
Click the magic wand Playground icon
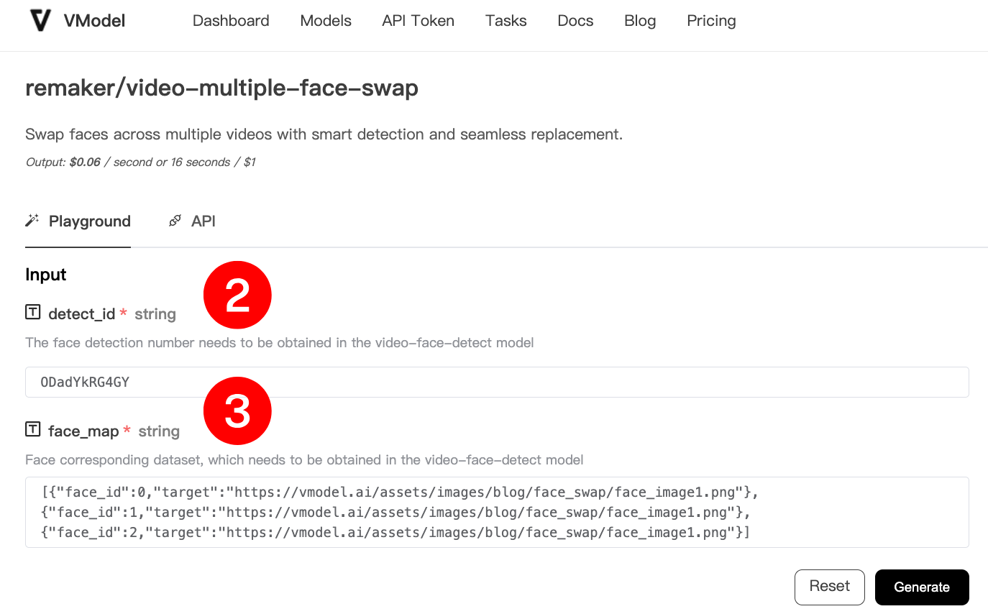pos(32,221)
